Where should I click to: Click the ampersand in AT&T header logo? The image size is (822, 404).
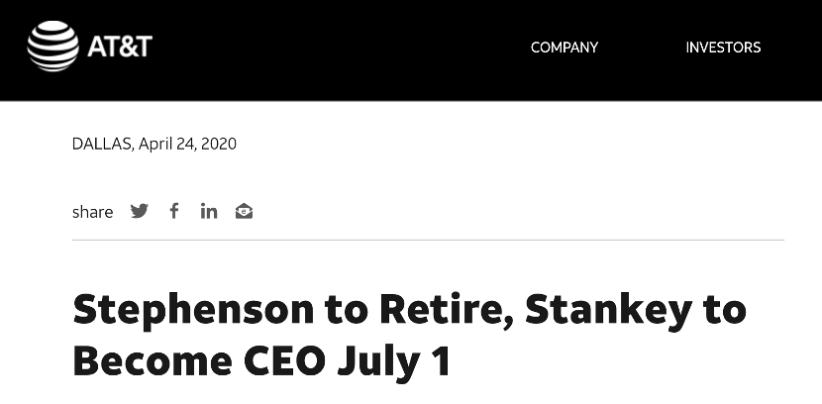(x=121, y=47)
